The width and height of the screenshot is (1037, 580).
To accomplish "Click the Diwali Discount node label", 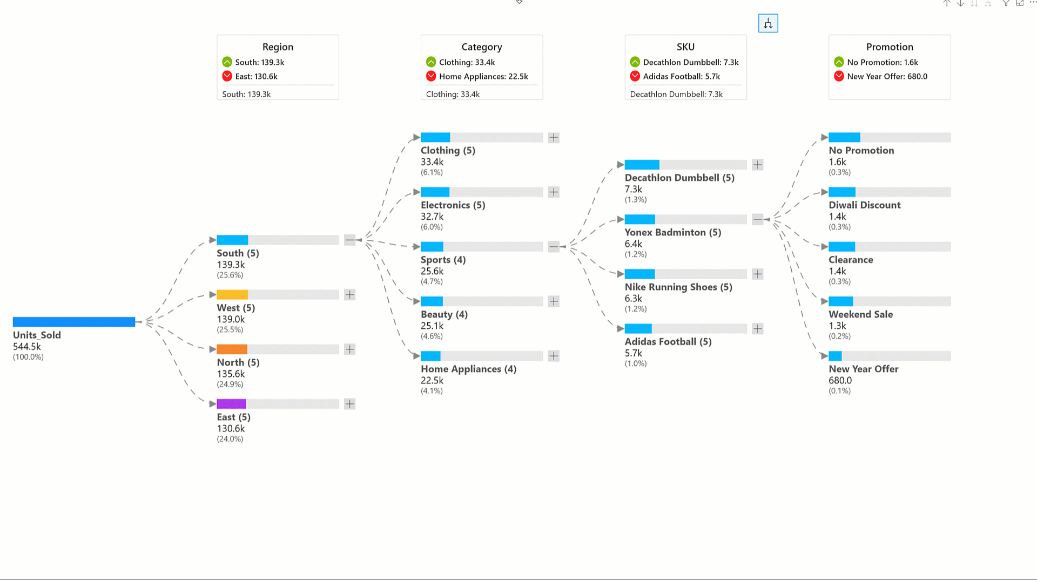I will tap(864, 205).
